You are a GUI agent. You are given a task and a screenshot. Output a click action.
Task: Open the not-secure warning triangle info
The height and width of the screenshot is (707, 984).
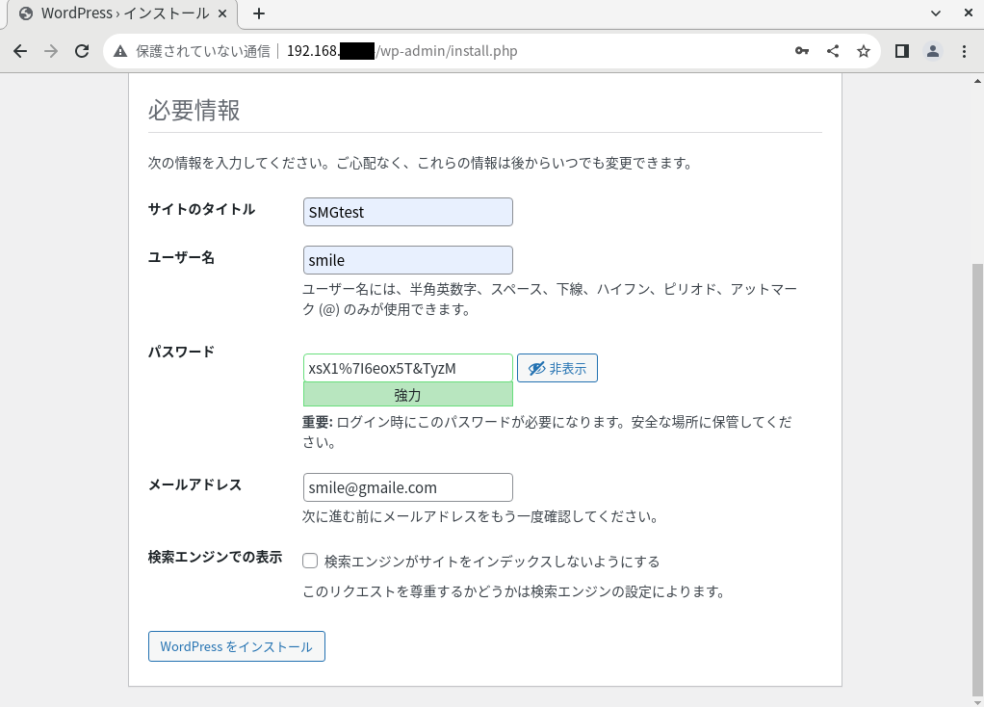coord(120,51)
